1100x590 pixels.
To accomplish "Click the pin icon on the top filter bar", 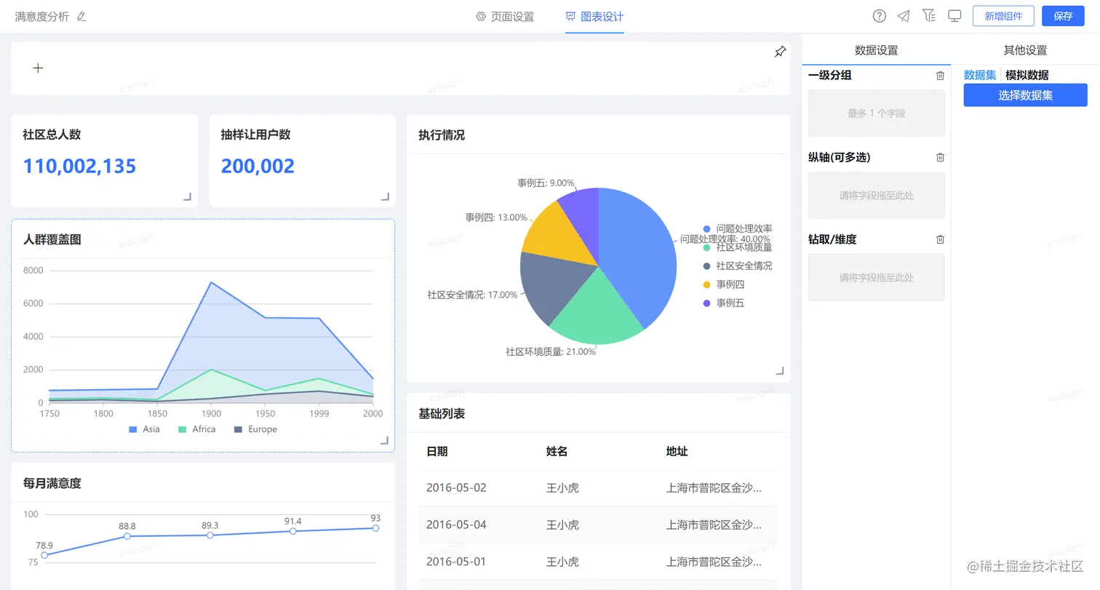I will pyautogui.click(x=780, y=52).
